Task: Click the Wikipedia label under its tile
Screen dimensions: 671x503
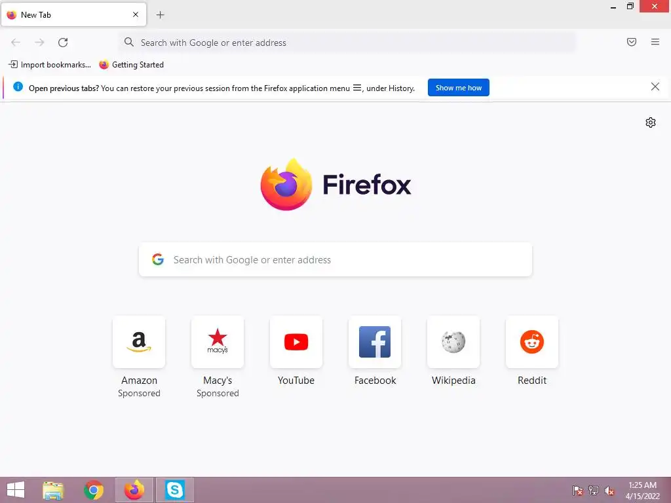Action: 453,381
